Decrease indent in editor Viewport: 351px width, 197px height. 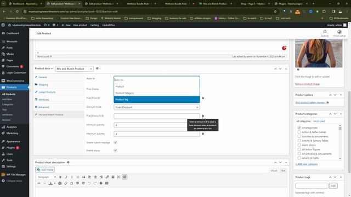[x=77, y=183]
